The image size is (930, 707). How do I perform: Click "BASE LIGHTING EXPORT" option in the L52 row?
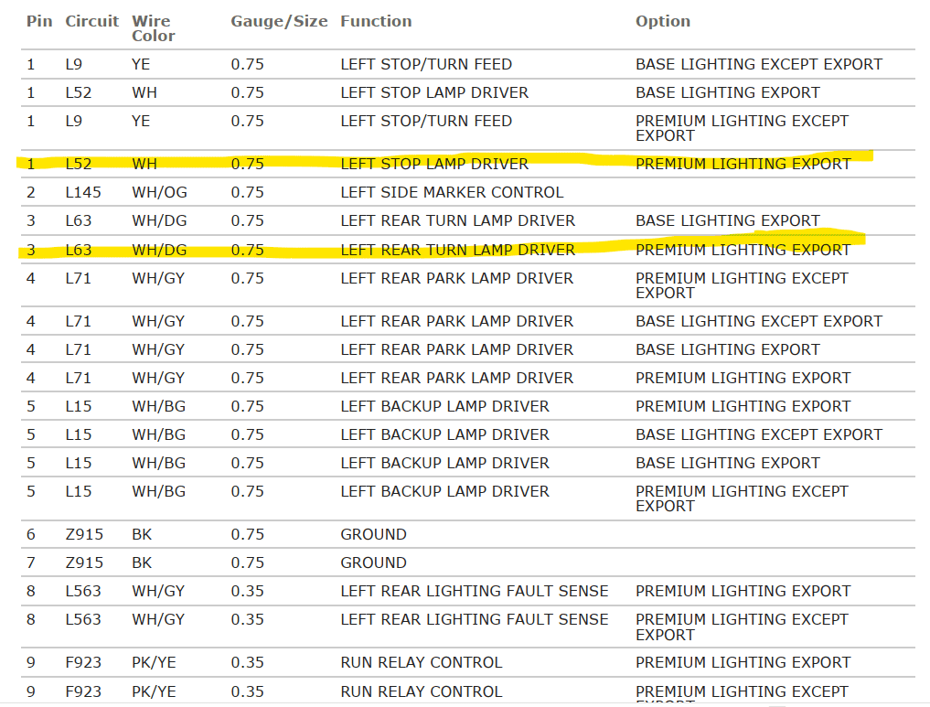tap(728, 92)
